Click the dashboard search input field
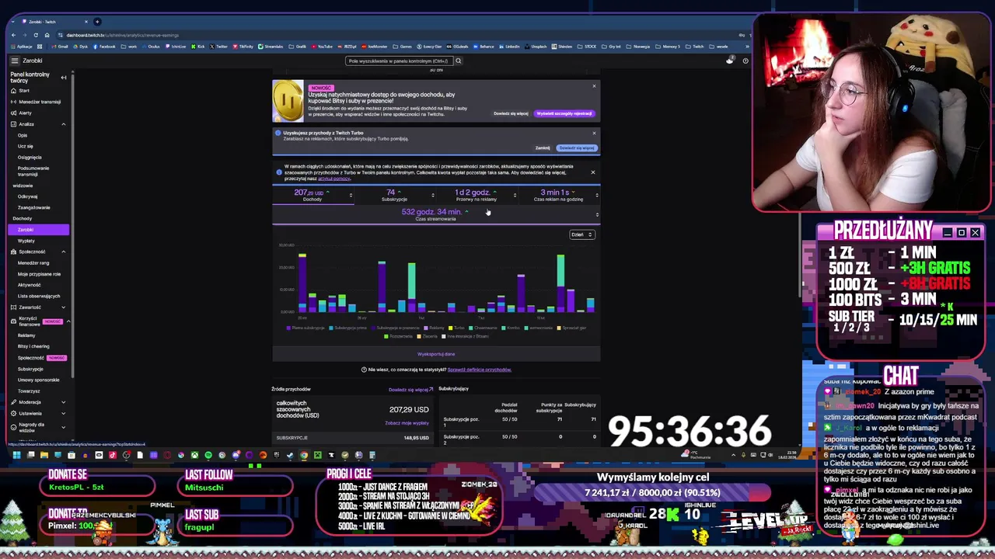The image size is (995, 559). click(x=398, y=61)
